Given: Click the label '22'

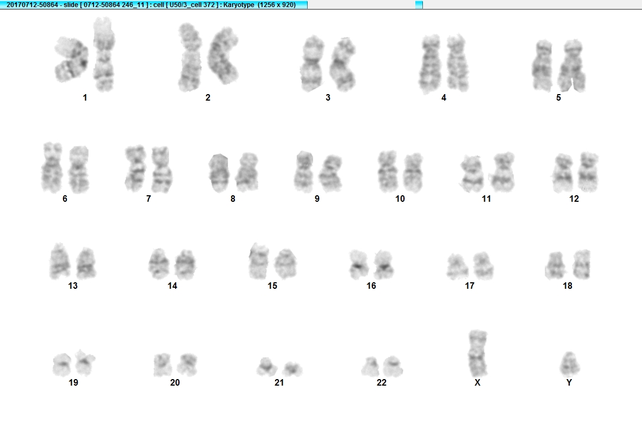Looking at the screenshot, I should (x=381, y=382).
